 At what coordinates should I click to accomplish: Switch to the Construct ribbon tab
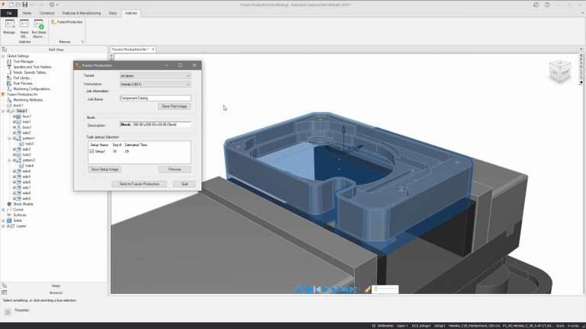coord(47,13)
